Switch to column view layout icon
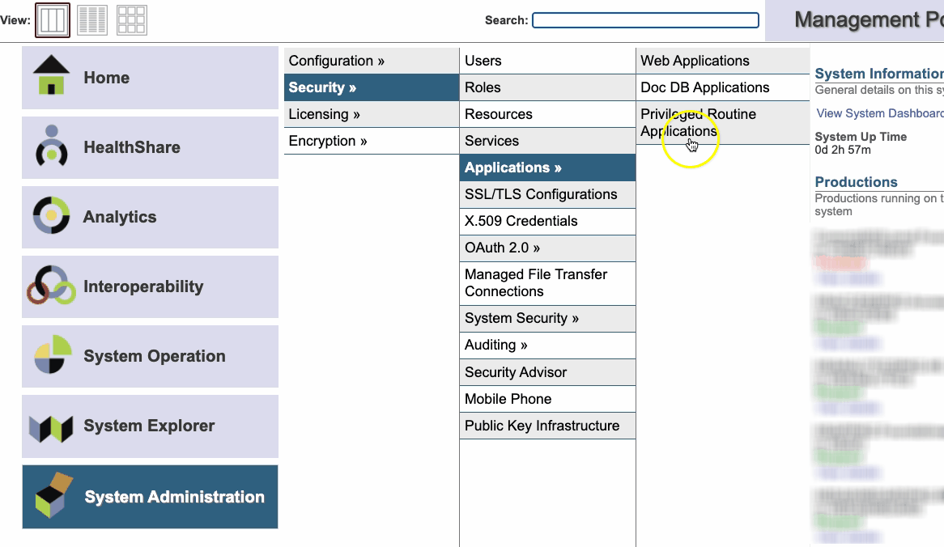This screenshot has height=547, width=944. coord(53,20)
